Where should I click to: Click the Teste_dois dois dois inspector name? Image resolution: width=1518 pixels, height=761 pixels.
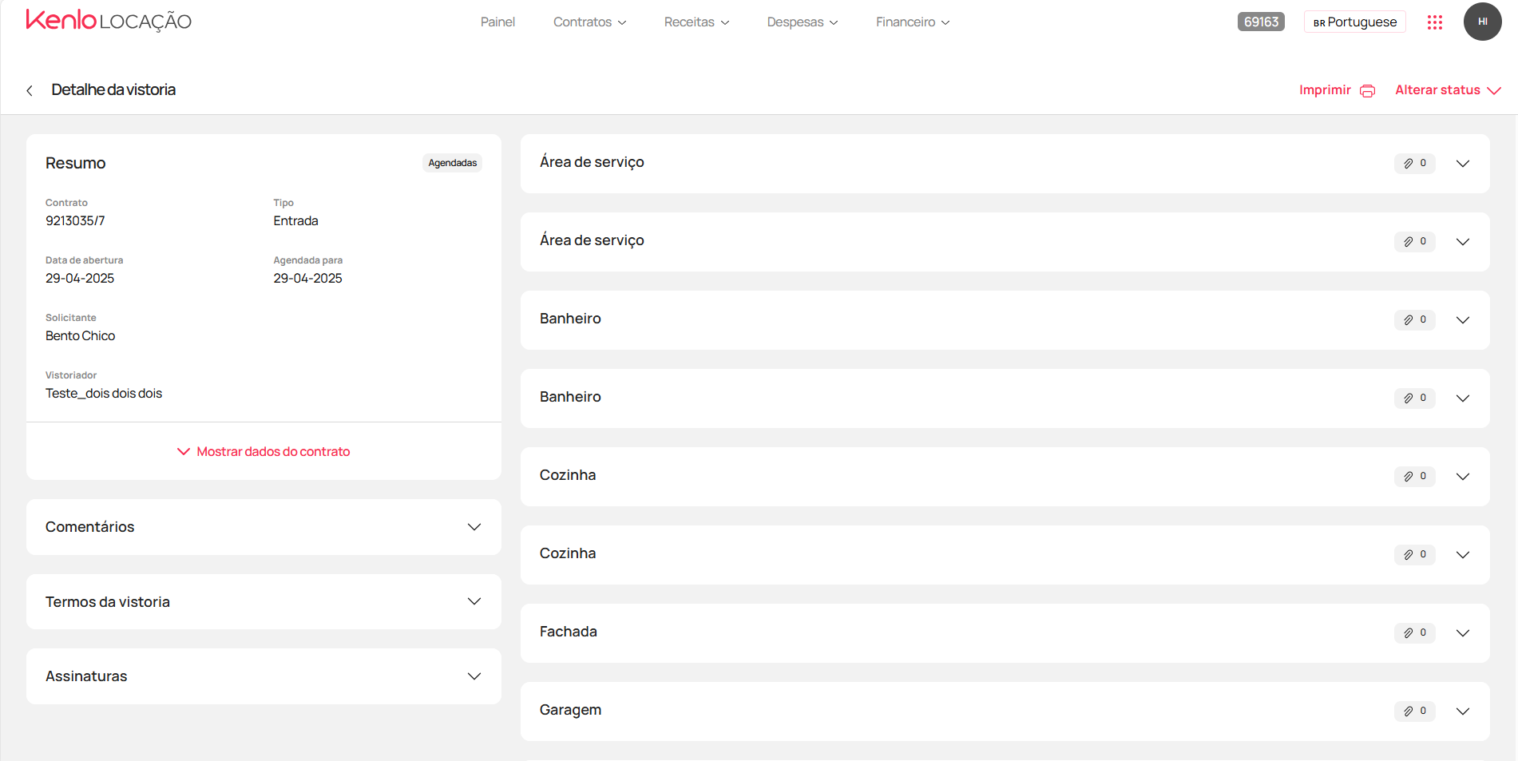(104, 394)
